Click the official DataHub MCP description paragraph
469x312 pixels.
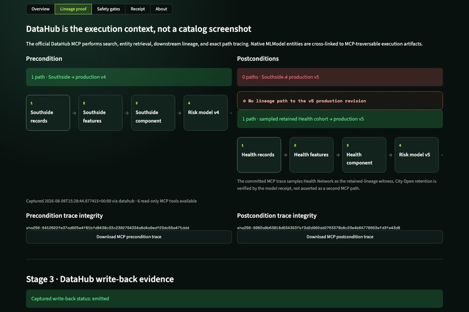pos(225,44)
